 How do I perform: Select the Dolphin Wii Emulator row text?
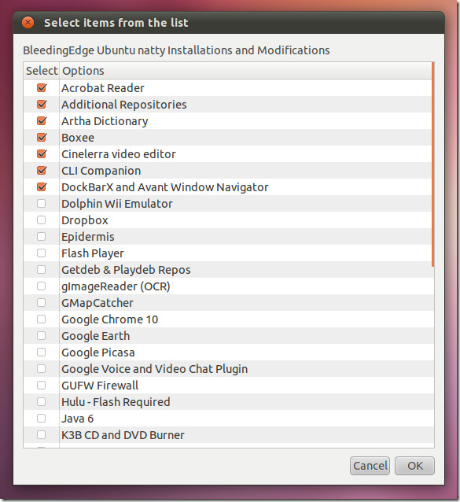tap(116, 204)
